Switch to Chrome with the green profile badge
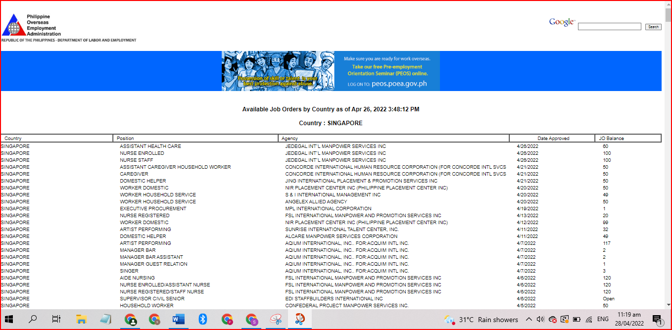Viewport: 672px width, 330px height. pyautogui.click(x=130, y=319)
